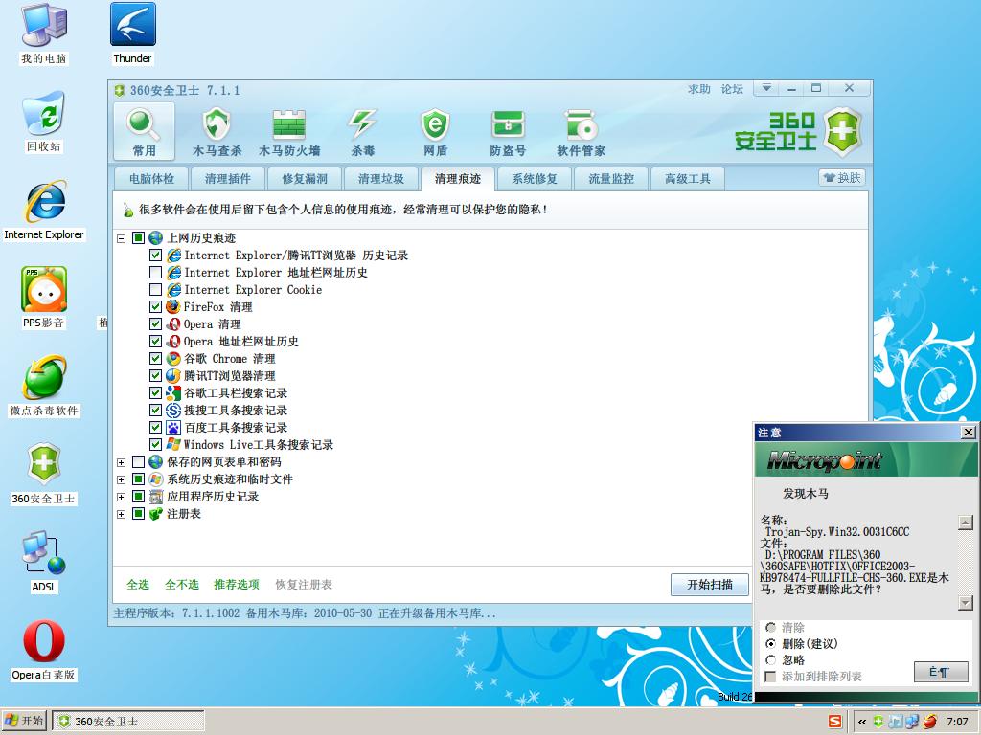Collapse the 上网历史痕迹 tree node

click(x=122, y=238)
